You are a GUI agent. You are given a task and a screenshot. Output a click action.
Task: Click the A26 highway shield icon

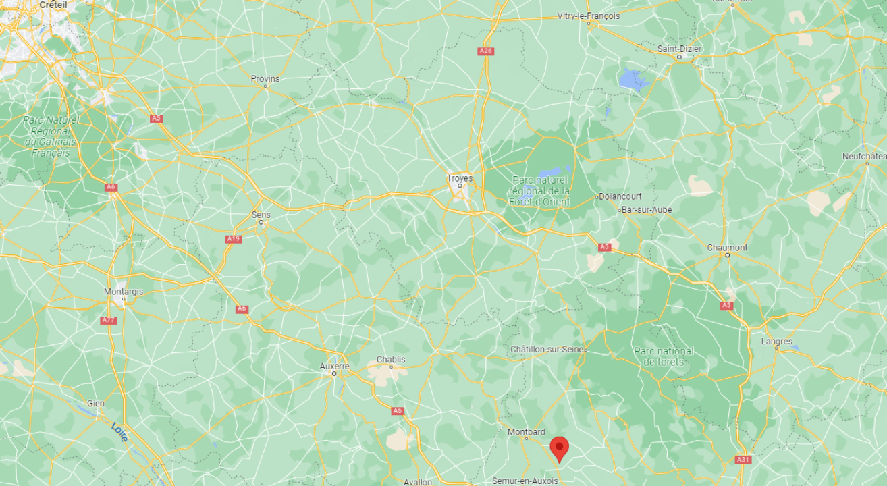click(485, 51)
